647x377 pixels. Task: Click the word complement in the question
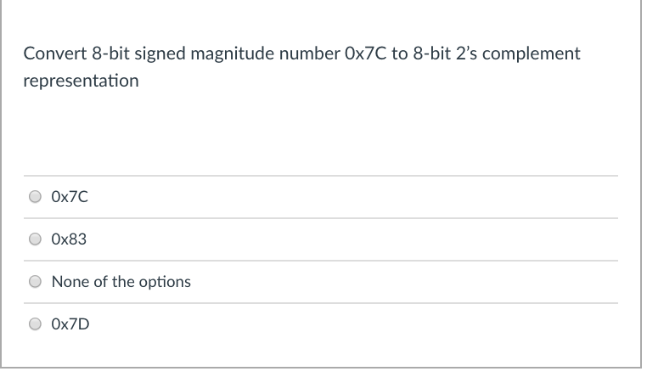(531, 54)
